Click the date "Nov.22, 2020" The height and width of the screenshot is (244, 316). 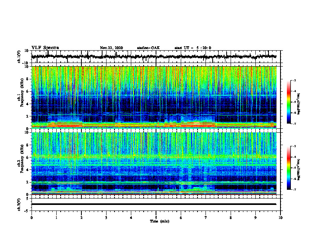[x=111, y=48]
